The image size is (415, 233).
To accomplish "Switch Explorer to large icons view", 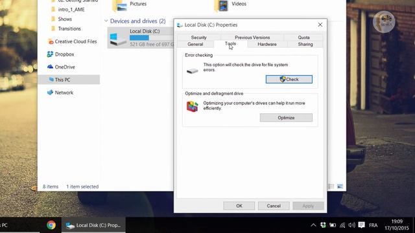I will [340, 186].
